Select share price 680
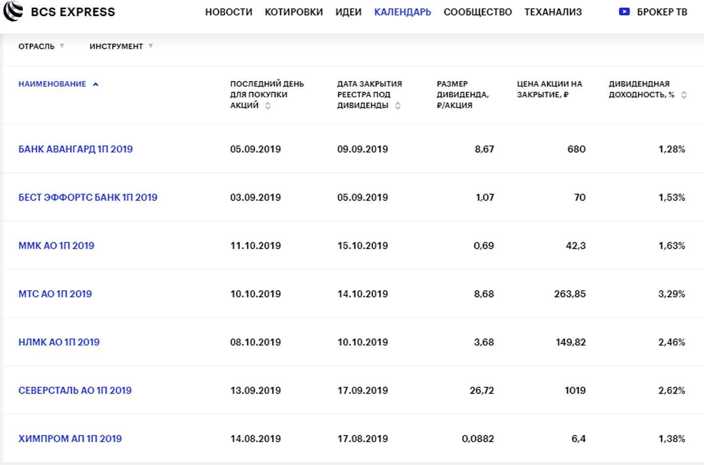Screen dimensions: 704x465 (576, 149)
